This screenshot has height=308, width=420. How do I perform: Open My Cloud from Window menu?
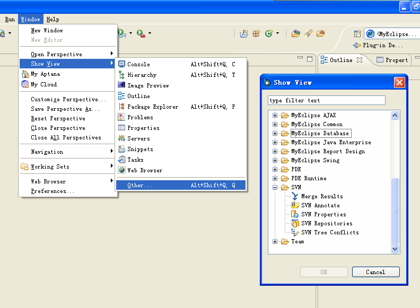coord(68,84)
